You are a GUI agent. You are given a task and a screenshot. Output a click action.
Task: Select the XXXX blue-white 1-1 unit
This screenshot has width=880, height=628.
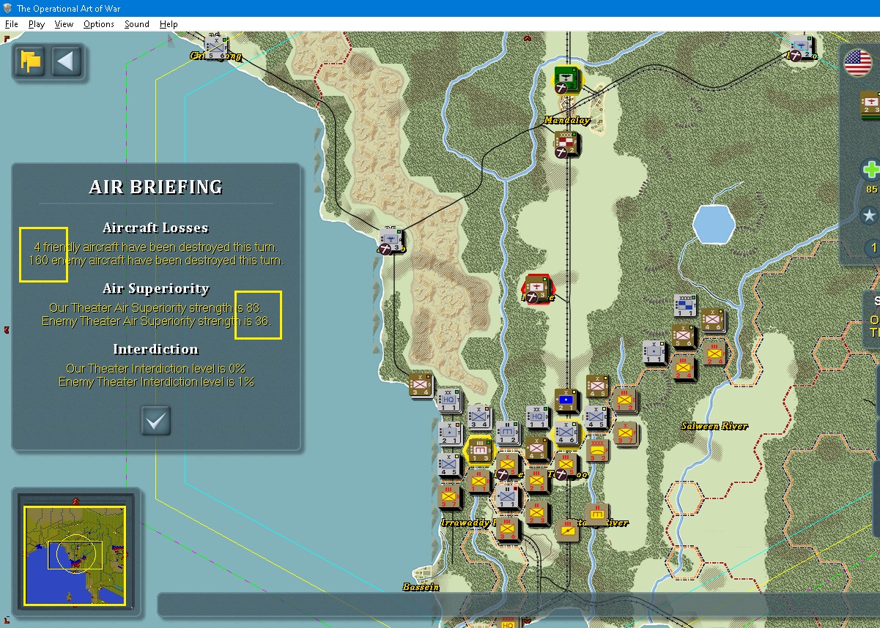click(685, 306)
